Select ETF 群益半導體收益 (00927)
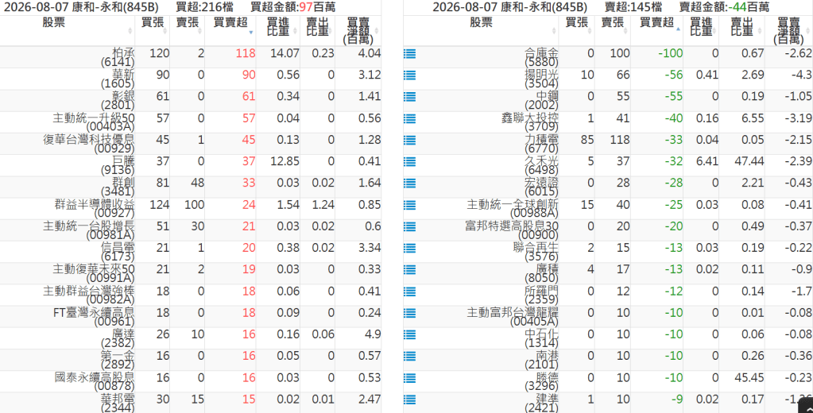Image resolution: width=813 pixels, height=413 pixels. [x=95, y=209]
